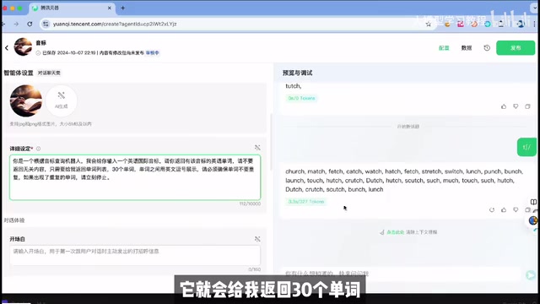Click the send message button
Viewport: 540px width, 304px height.
pyautogui.click(x=531, y=274)
